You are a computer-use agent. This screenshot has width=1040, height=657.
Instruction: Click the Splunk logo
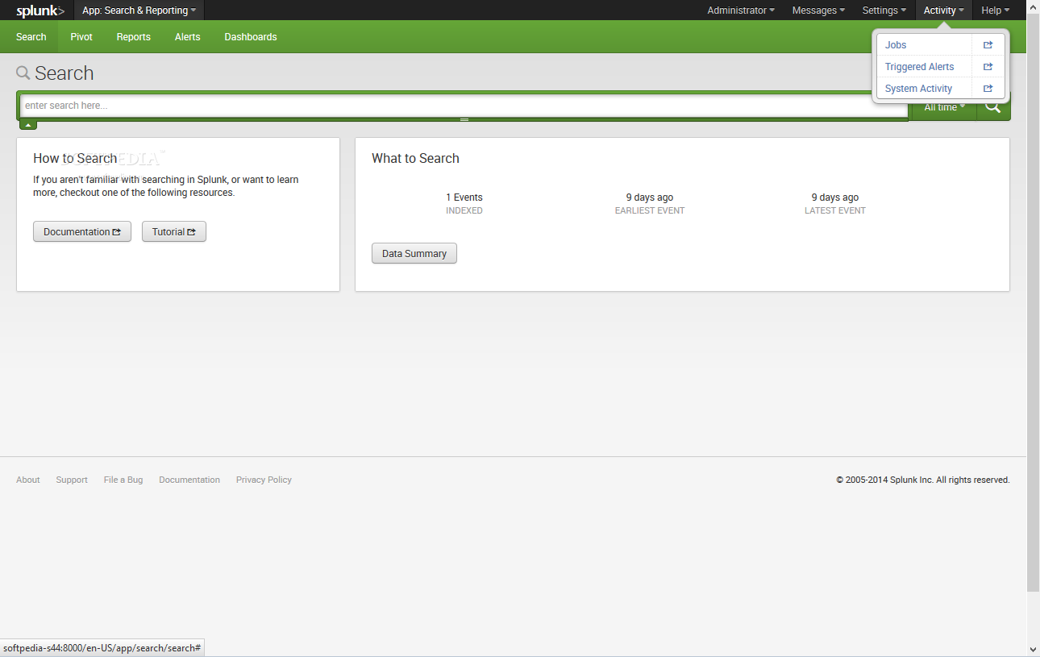pyautogui.click(x=40, y=10)
